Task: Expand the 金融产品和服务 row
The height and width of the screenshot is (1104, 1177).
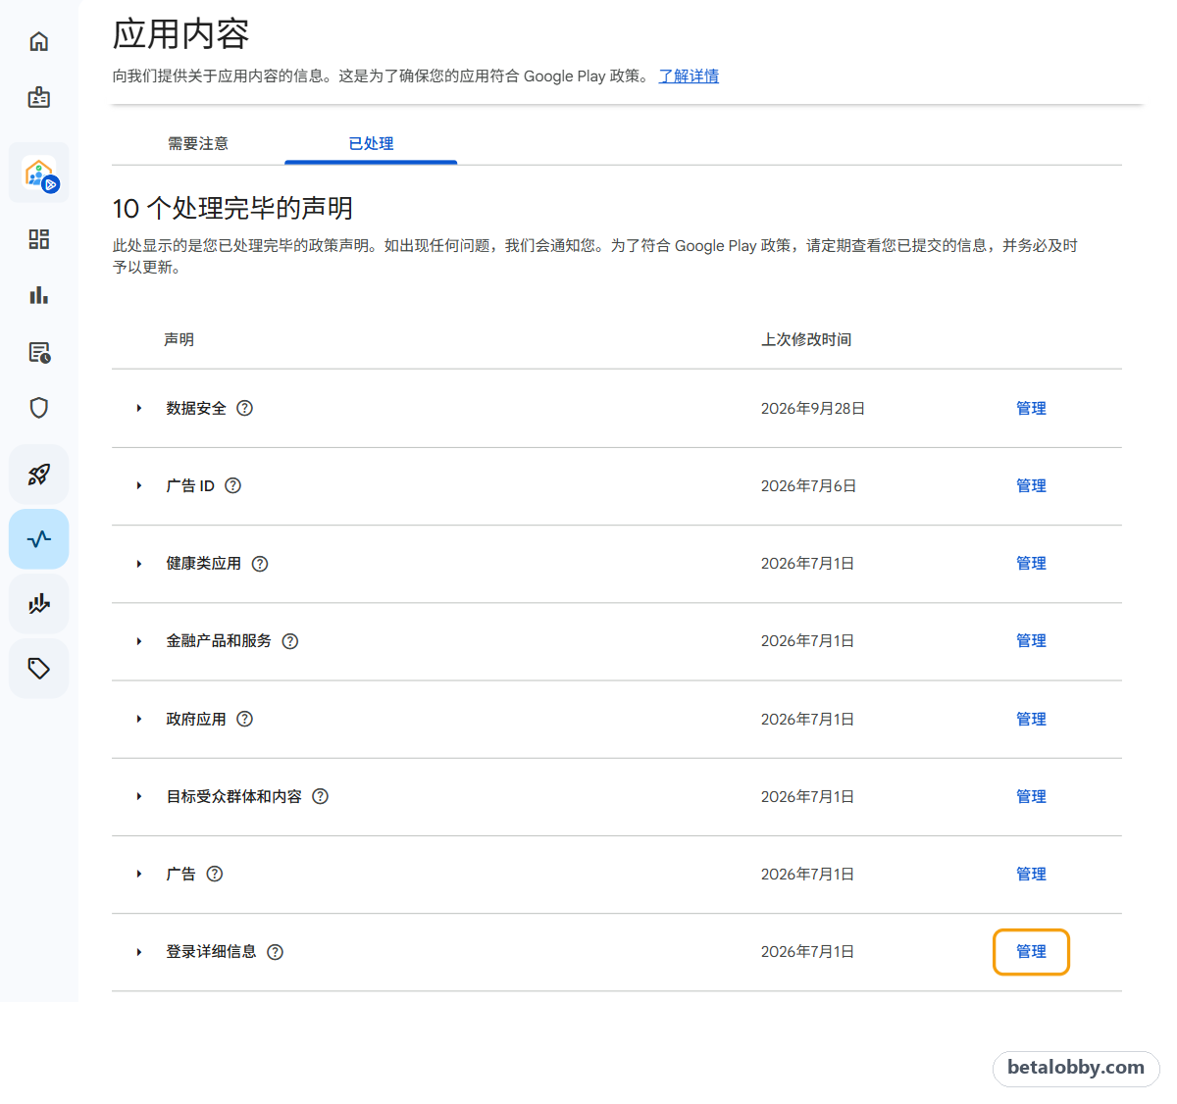Action: tap(139, 641)
